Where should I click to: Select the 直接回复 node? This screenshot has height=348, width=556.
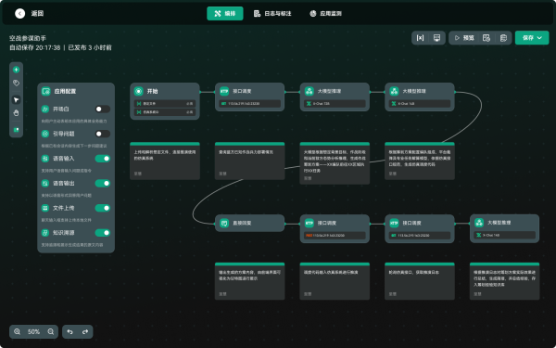click(x=249, y=223)
